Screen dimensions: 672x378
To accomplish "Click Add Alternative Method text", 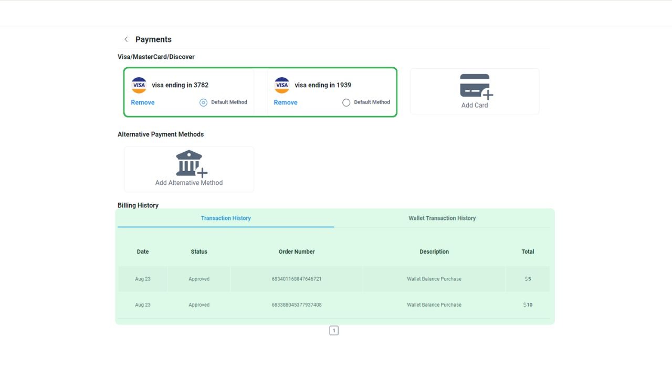I will tap(189, 183).
